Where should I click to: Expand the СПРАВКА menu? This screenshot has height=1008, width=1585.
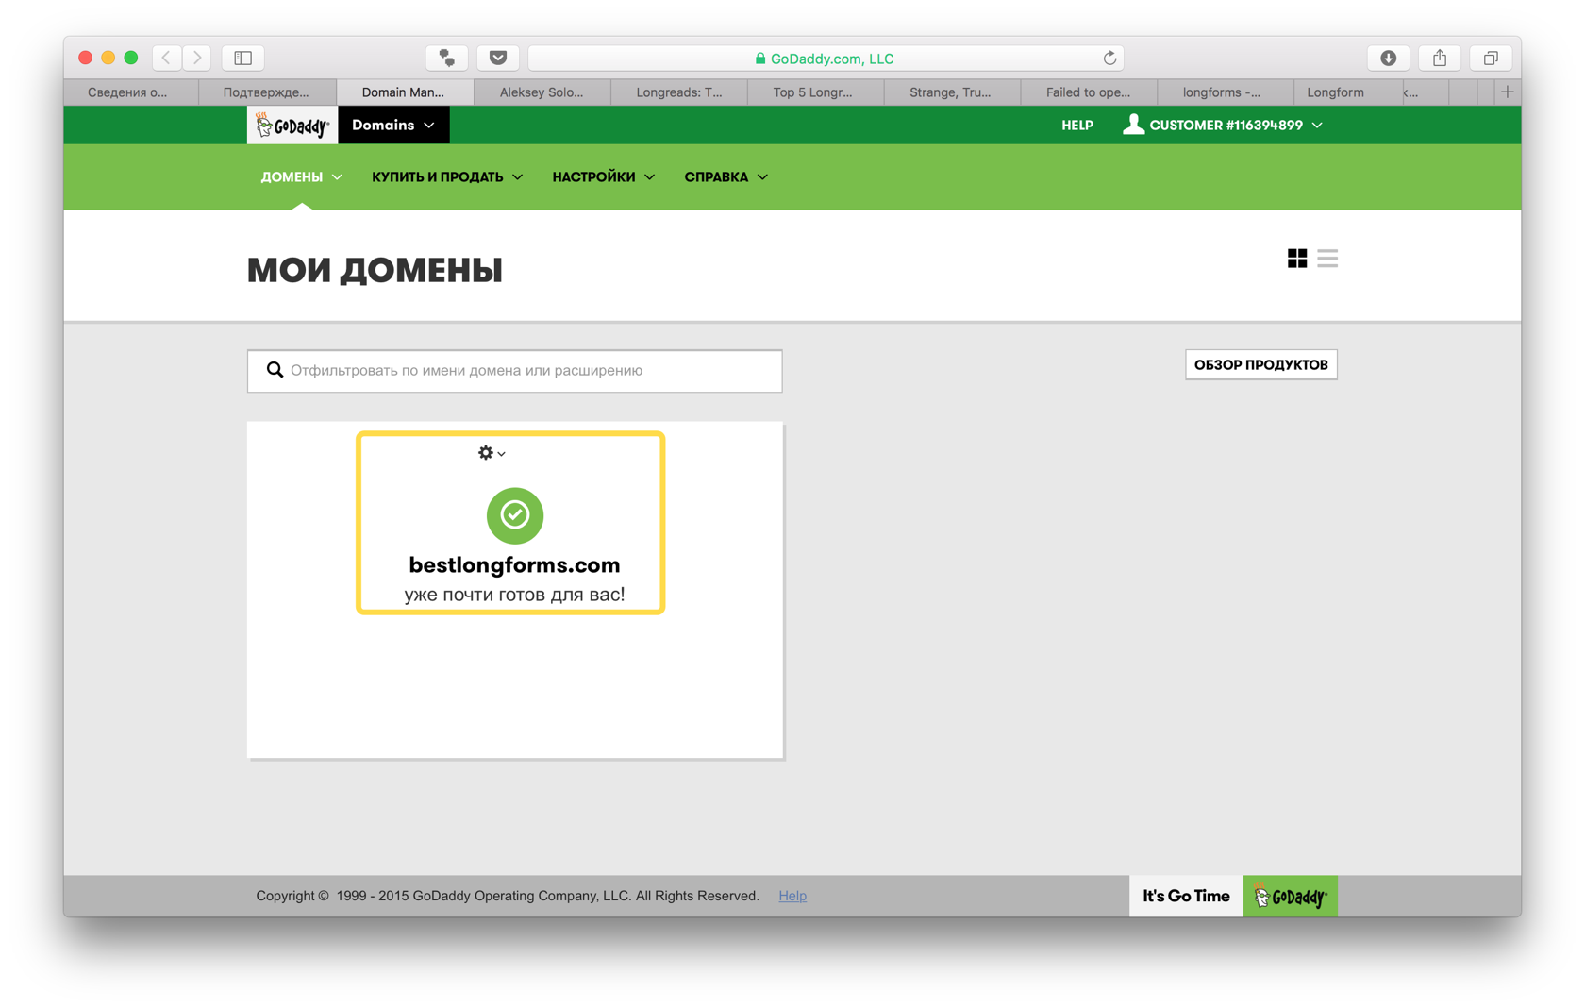pyautogui.click(x=726, y=177)
